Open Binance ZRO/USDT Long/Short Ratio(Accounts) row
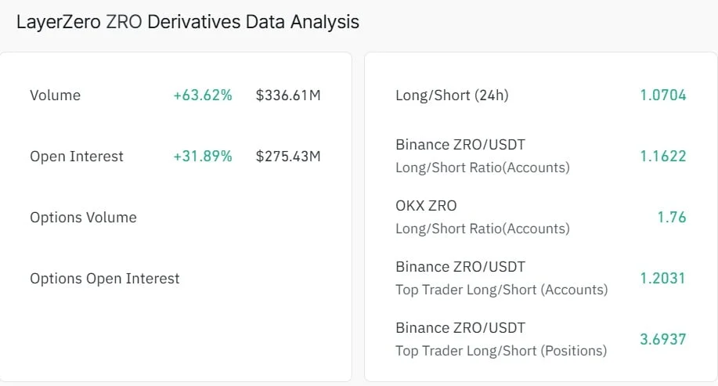 (x=541, y=156)
